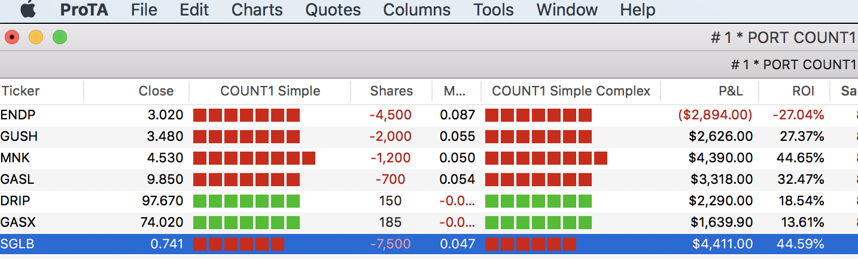This screenshot has height=259, width=858.
Task: Click MNK close price 4.530
Action: pos(165,158)
